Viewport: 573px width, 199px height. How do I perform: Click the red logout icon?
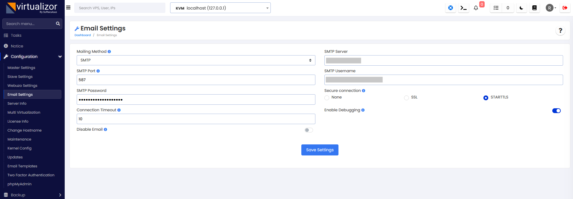tap(565, 8)
